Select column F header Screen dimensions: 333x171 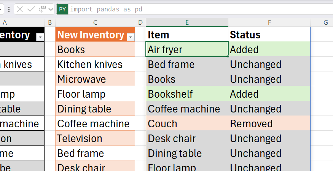click(269, 22)
